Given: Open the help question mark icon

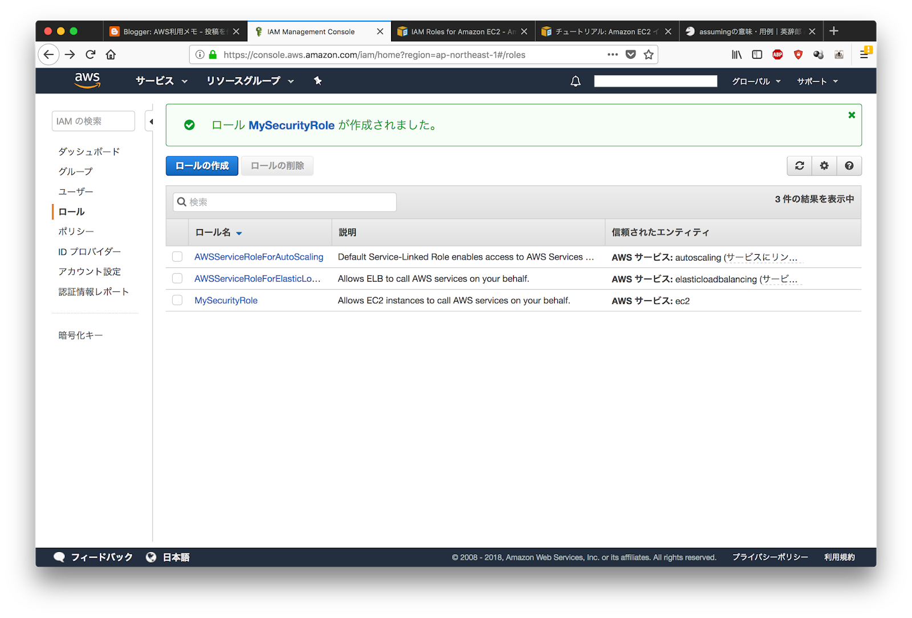Looking at the screenshot, I should click(x=849, y=166).
